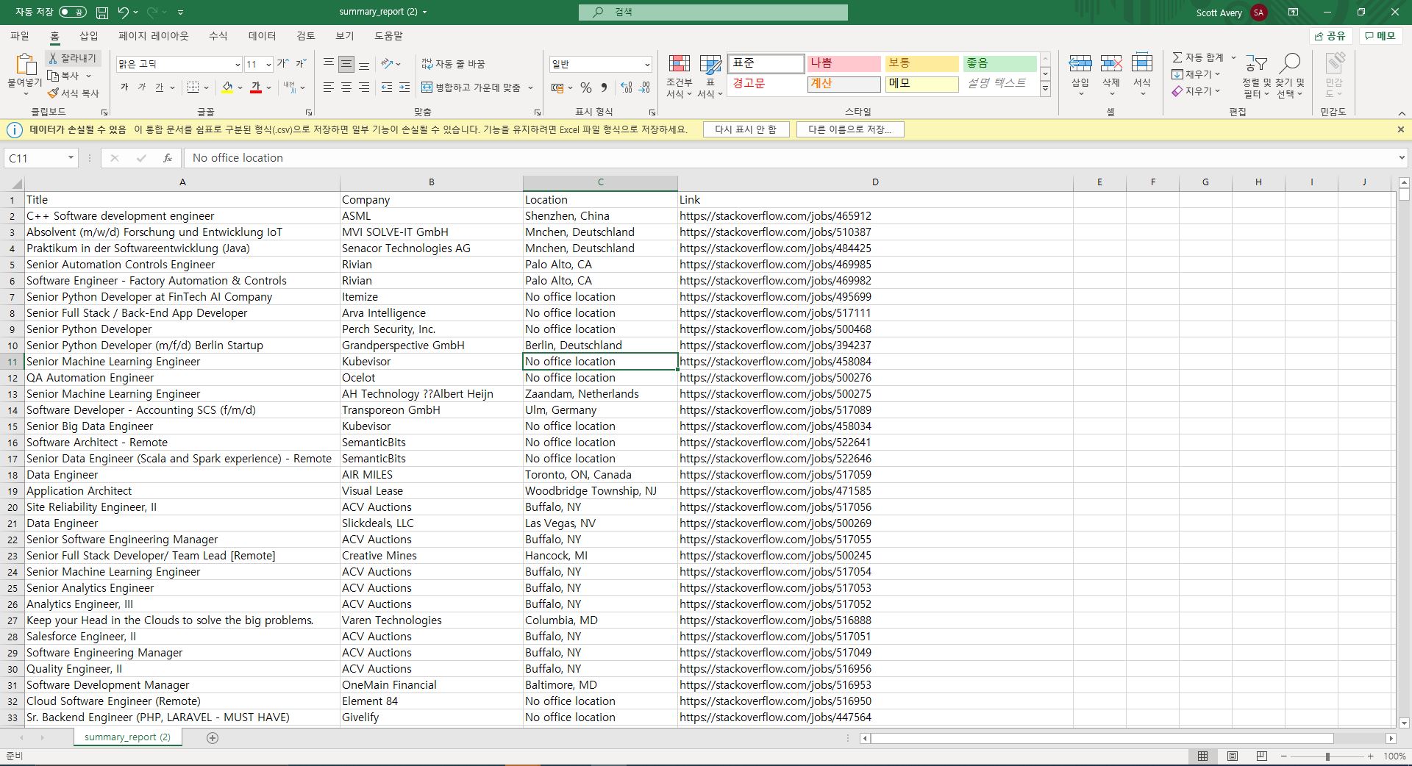Click the Format Painter (서식 복사) brush
This screenshot has width=1412, height=766.
coord(73,93)
